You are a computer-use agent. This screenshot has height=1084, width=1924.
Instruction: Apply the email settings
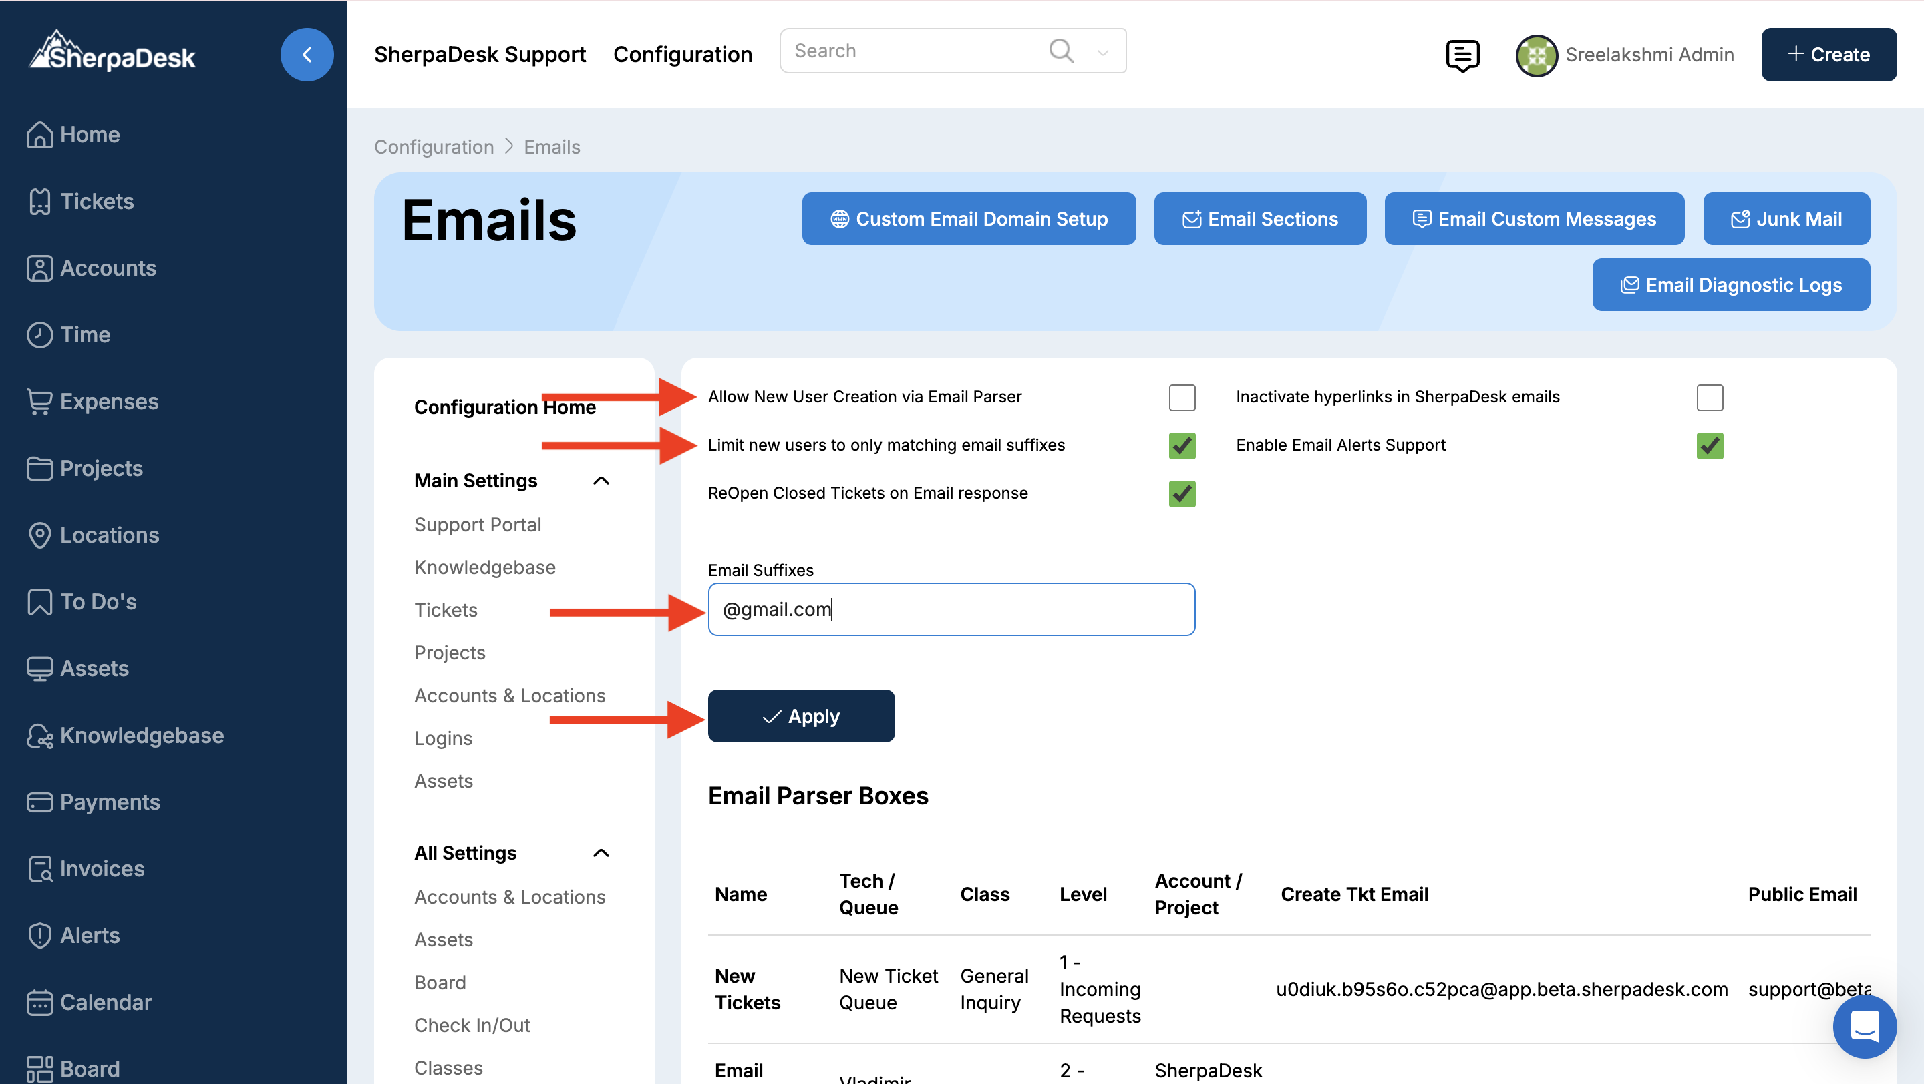[x=801, y=716]
